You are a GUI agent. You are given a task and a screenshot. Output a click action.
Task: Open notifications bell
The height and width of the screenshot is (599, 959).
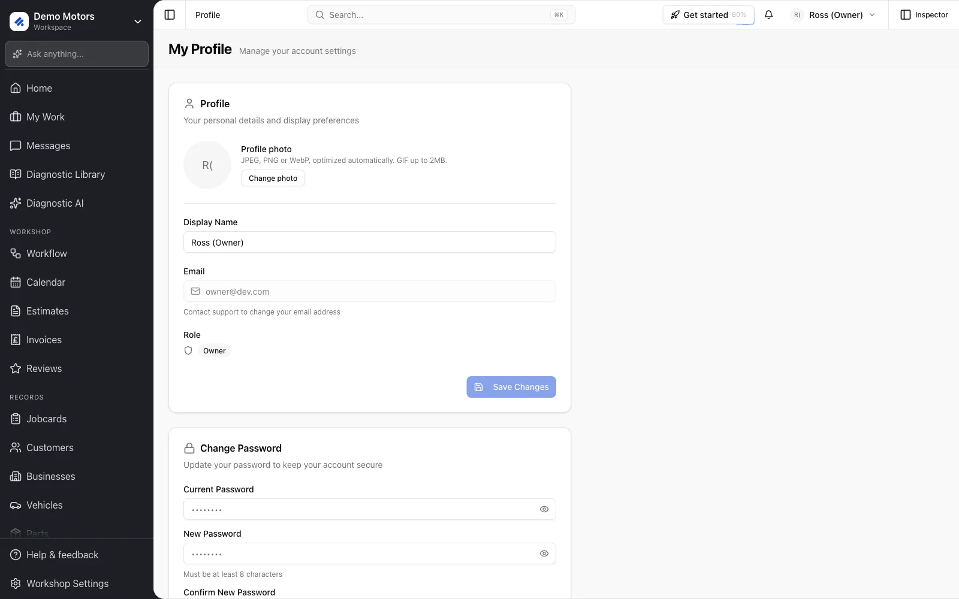pos(768,15)
